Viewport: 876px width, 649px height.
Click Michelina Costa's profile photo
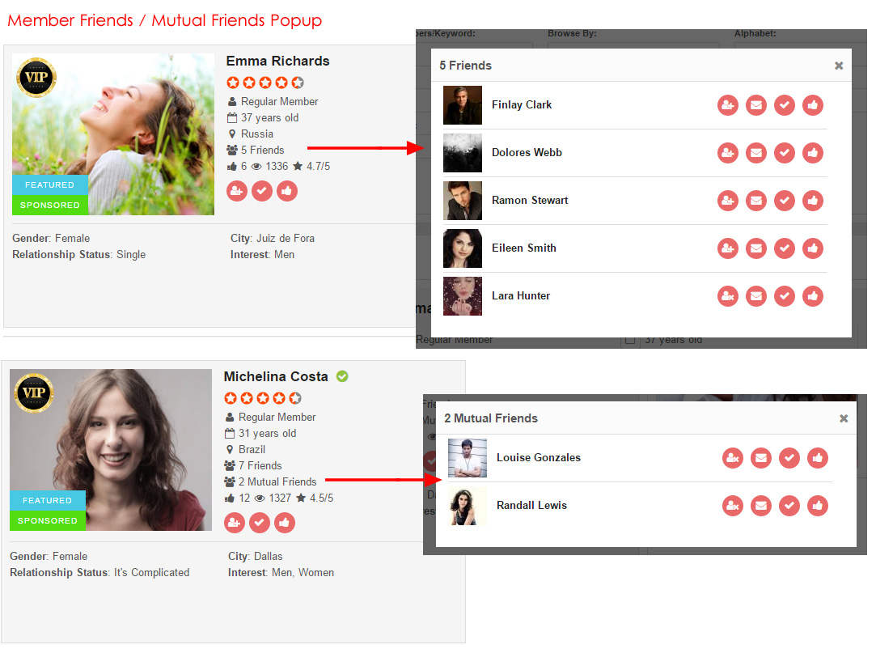[111, 450]
